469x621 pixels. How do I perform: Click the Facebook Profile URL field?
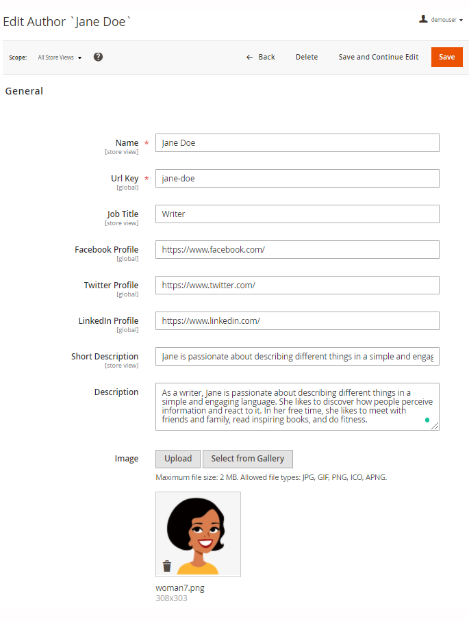coord(297,249)
